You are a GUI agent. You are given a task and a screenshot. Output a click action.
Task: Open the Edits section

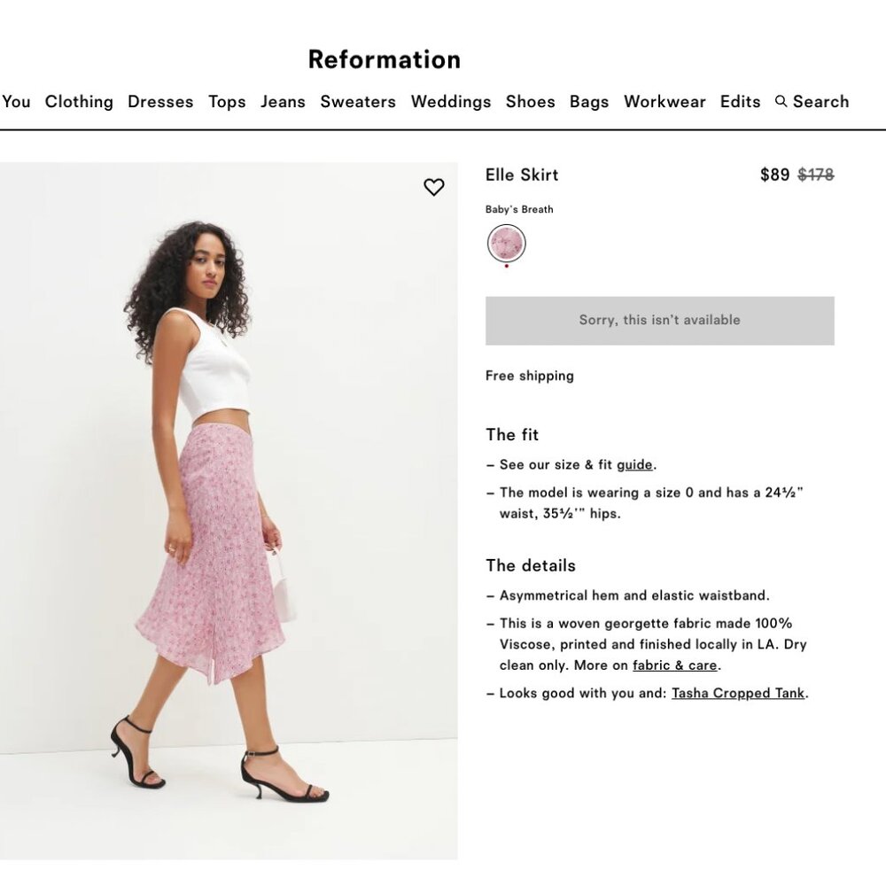pos(740,101)
